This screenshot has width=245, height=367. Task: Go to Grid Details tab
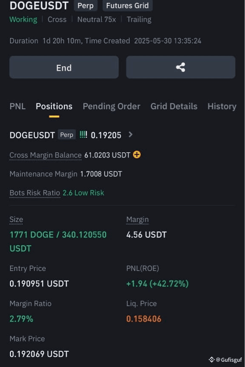tap(174, 106)
